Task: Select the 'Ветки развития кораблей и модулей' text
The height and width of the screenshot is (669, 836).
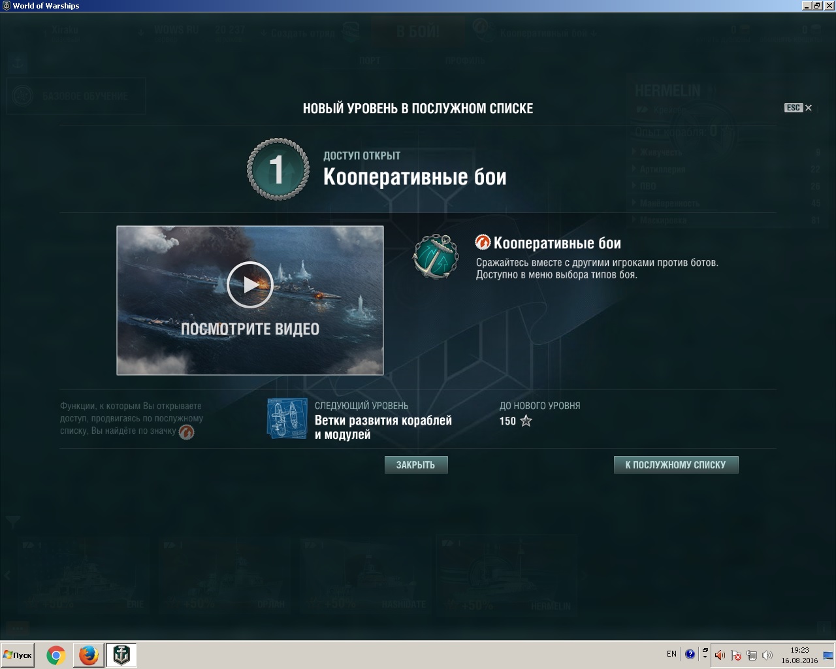Action: point(383,427)
